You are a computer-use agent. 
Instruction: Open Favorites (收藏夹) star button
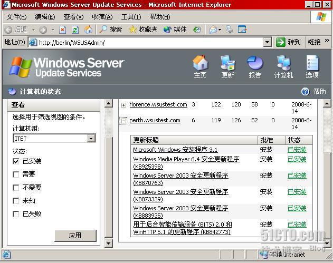point(143,30)
